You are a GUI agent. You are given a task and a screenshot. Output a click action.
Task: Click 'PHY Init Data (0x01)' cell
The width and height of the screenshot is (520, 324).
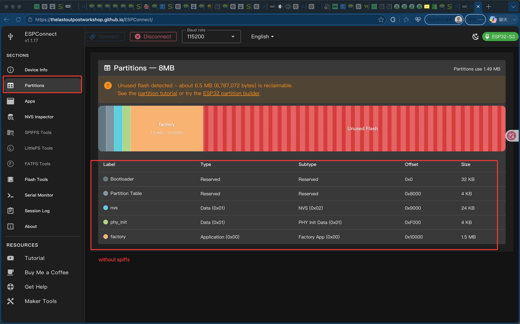click(x=320, y=222)
